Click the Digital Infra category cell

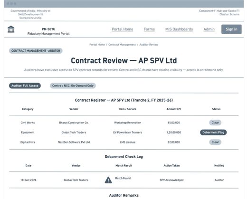(x=28, y=142)
